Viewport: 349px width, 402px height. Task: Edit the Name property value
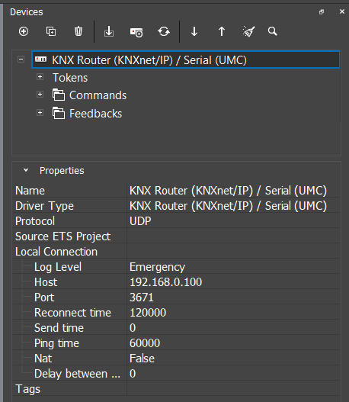tap(233, 191)
